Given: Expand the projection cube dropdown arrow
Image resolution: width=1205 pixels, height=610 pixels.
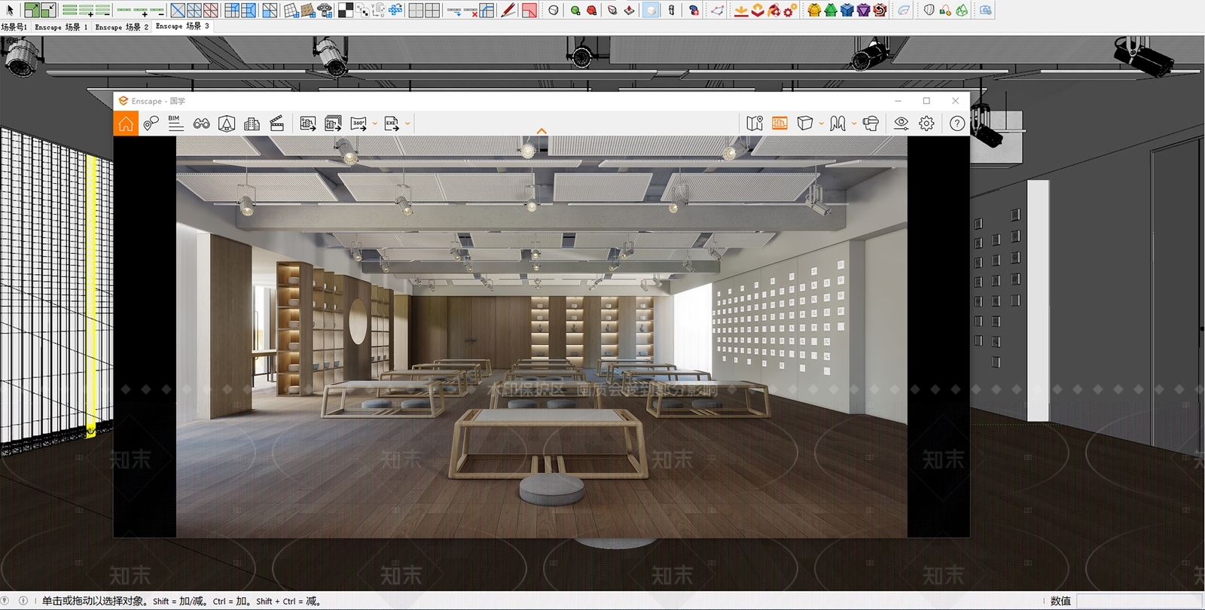Looking at the screenshot, I should tap(821, 124).
